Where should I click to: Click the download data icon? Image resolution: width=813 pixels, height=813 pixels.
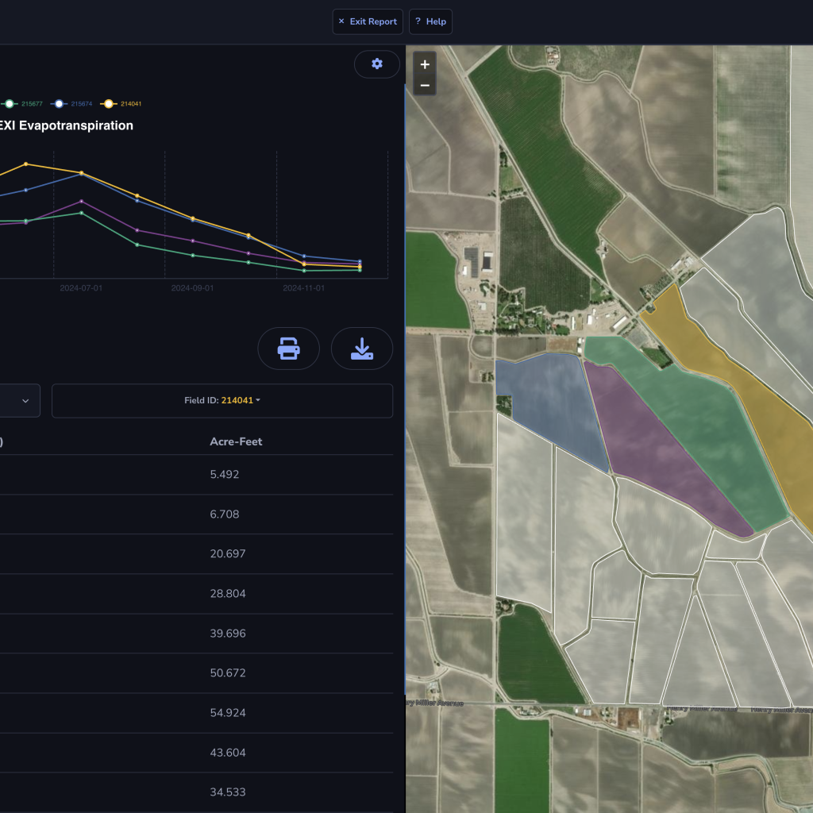coord(362,349)
